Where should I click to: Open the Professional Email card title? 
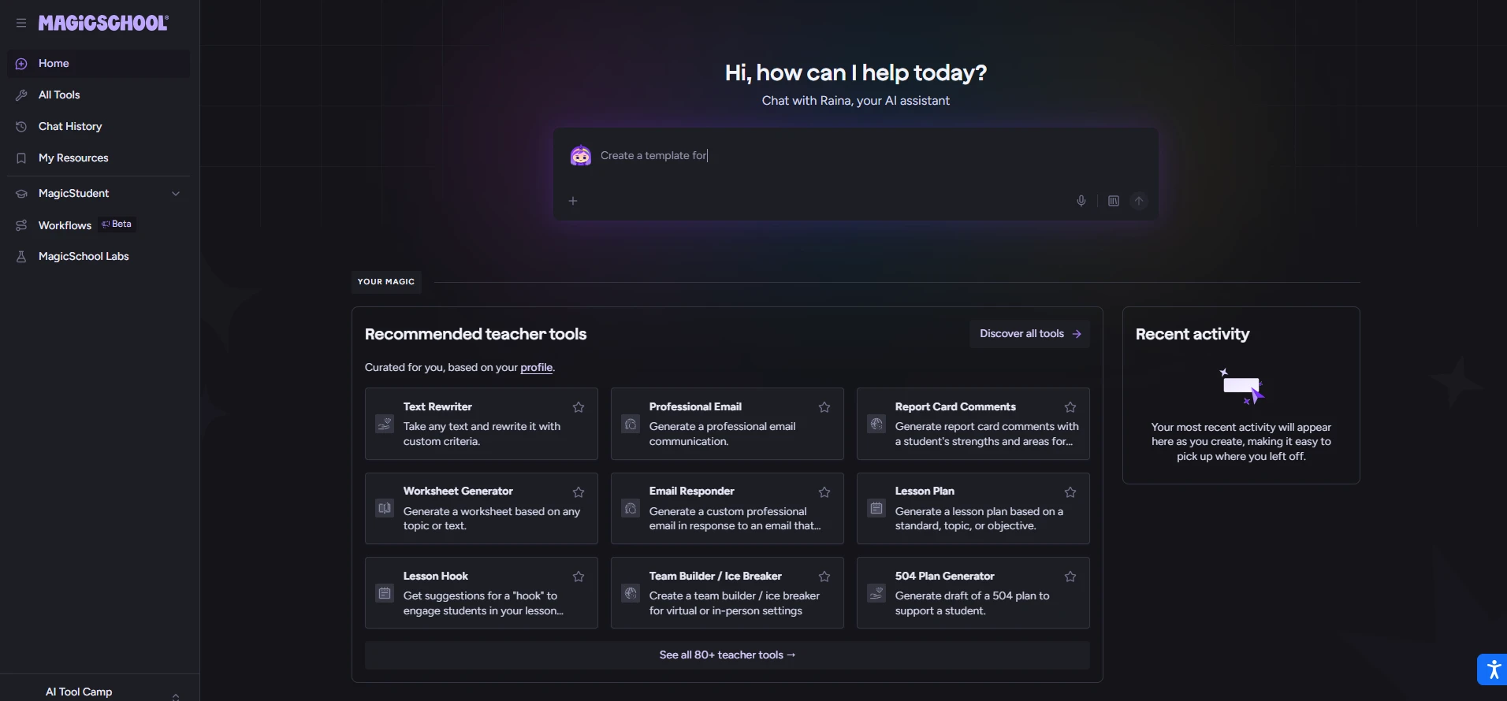click(x=695, y=406)
